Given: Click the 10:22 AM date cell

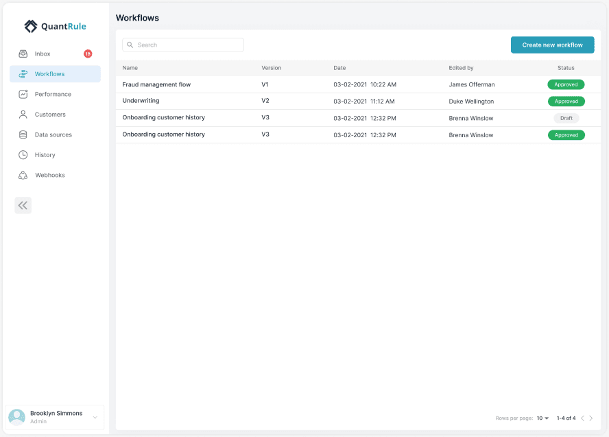Looking at the screenshot, I should click(365, 84).
